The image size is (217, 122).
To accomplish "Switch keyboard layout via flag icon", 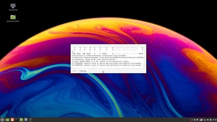I will [201, 120].
